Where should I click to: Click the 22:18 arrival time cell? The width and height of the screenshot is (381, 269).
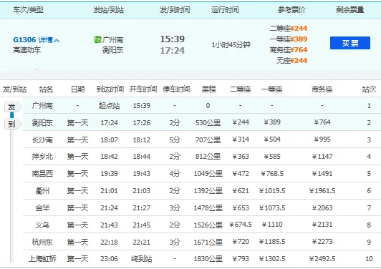[x=109, y=242]
